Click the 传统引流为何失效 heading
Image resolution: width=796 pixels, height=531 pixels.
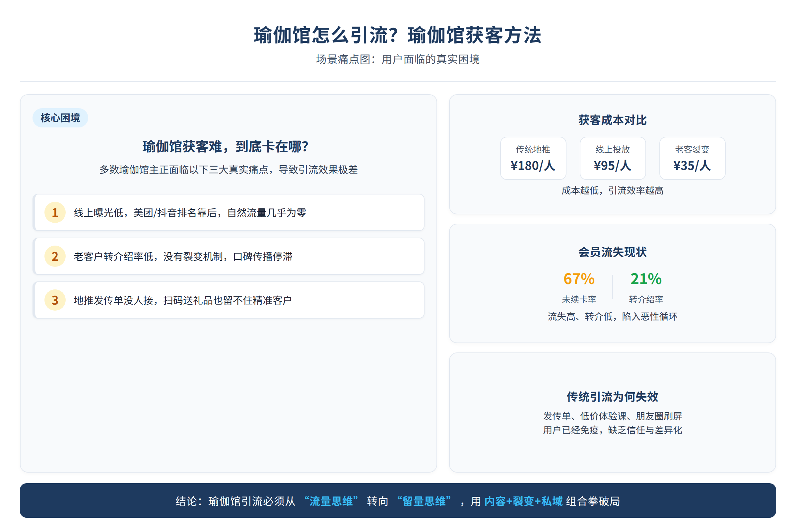(x=613, y=397)
